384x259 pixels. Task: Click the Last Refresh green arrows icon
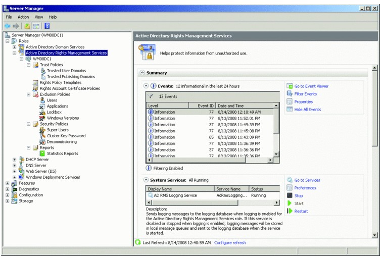point(138,242)
